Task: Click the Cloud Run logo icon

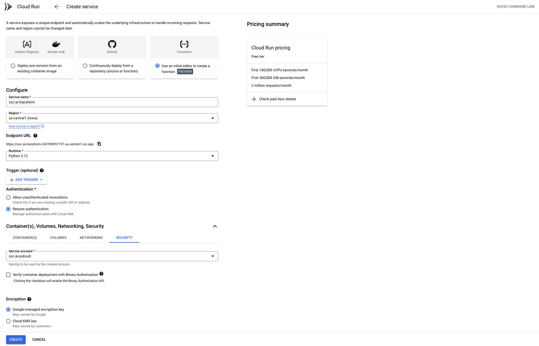Action: (x=8, y=7)
